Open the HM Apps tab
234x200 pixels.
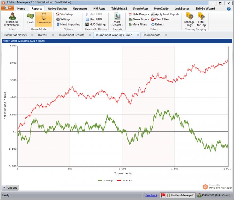[99, 9]
